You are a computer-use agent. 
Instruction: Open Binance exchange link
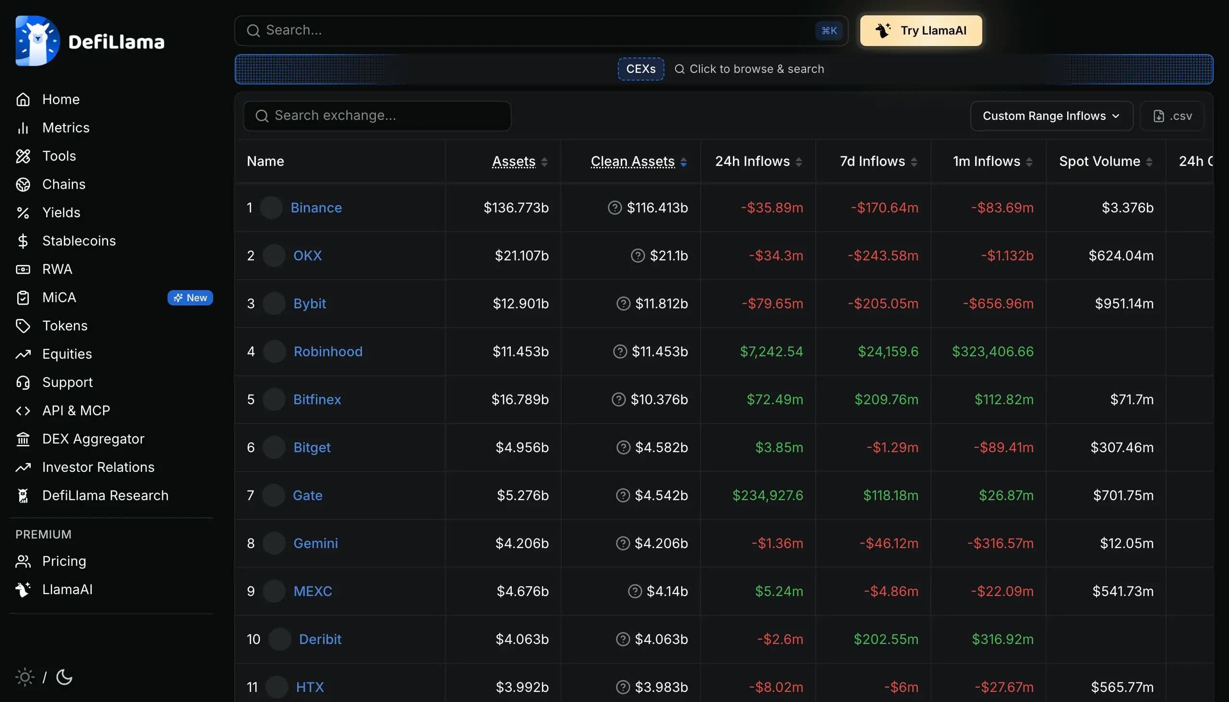pyautogui.click(x=316, y=208)
